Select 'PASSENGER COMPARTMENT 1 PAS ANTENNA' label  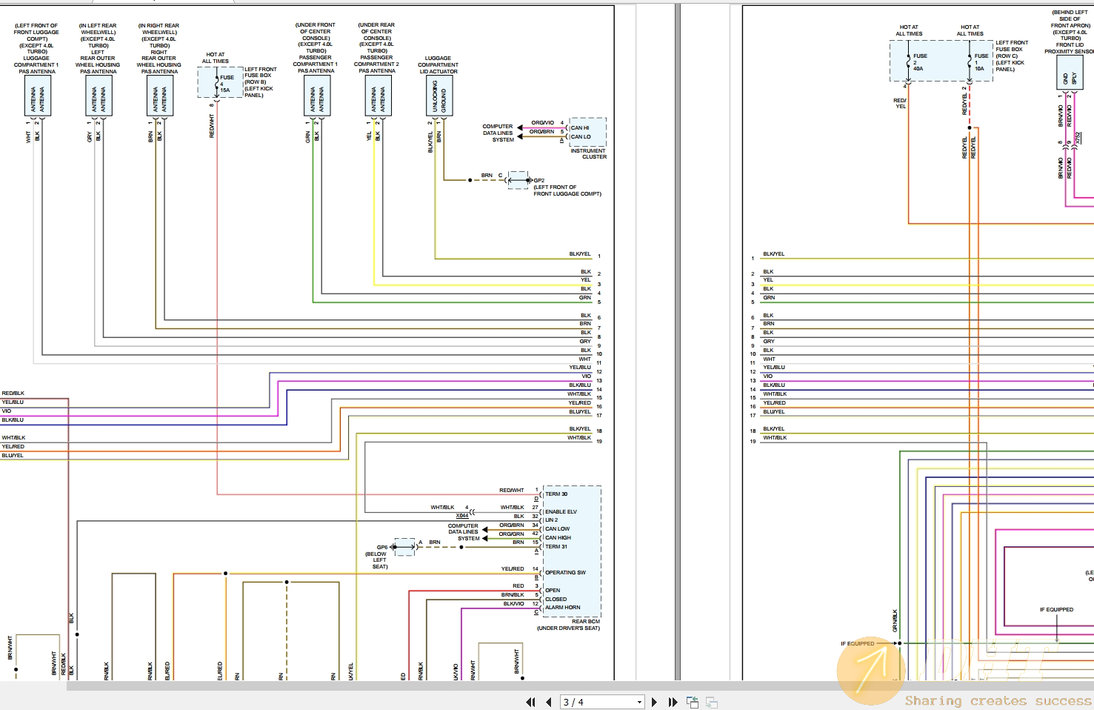(x=316, y=64)
